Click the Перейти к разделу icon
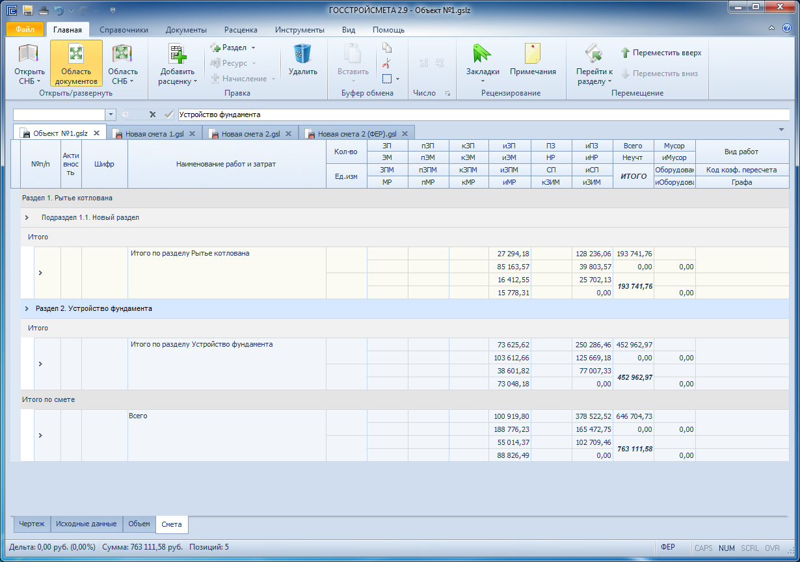The image size is (800, 562). click(x=594, y=53)
